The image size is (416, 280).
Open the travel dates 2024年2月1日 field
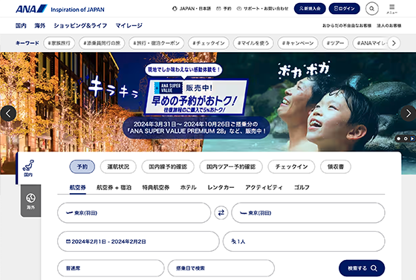pyautogui.click(x=138, y=241)
